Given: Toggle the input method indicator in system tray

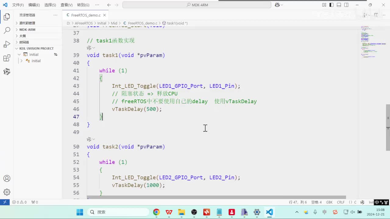Looking at the screenshot, I should [324, 212].
